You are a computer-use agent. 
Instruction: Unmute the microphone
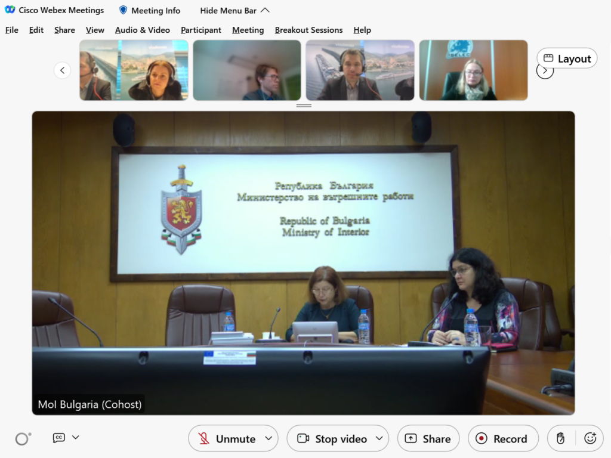(x=227, y=439)
